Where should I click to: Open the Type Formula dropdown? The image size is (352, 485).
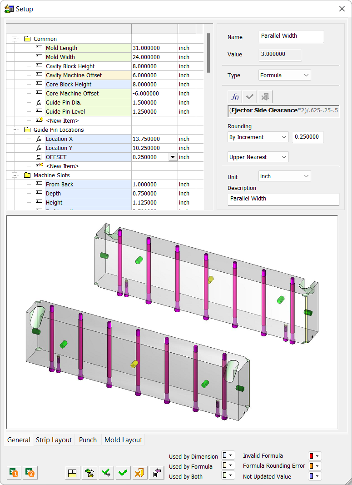(x=285, y=75)
